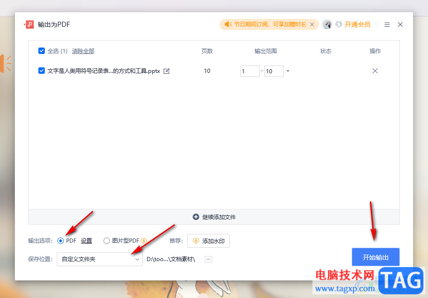
Task: Dismiss the holiday subscription promo banner
Action: 312,24
